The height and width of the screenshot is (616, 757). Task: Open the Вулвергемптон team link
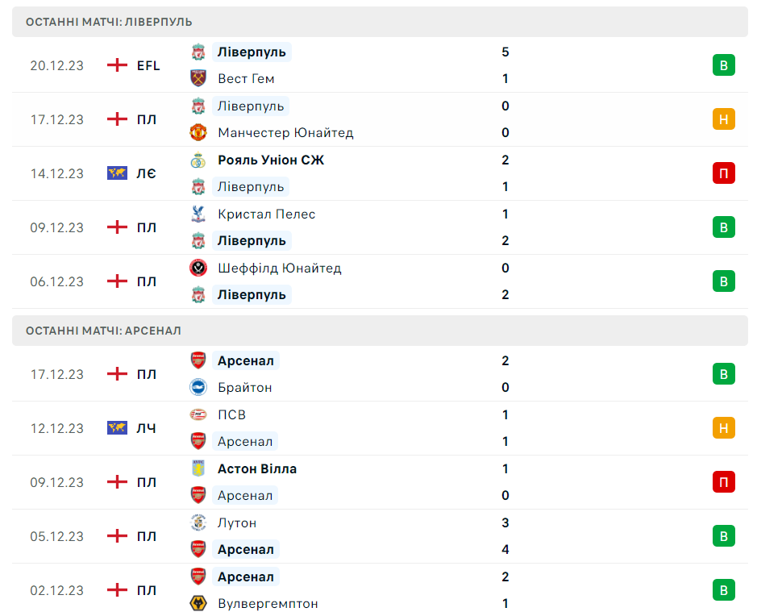(268, 603)
